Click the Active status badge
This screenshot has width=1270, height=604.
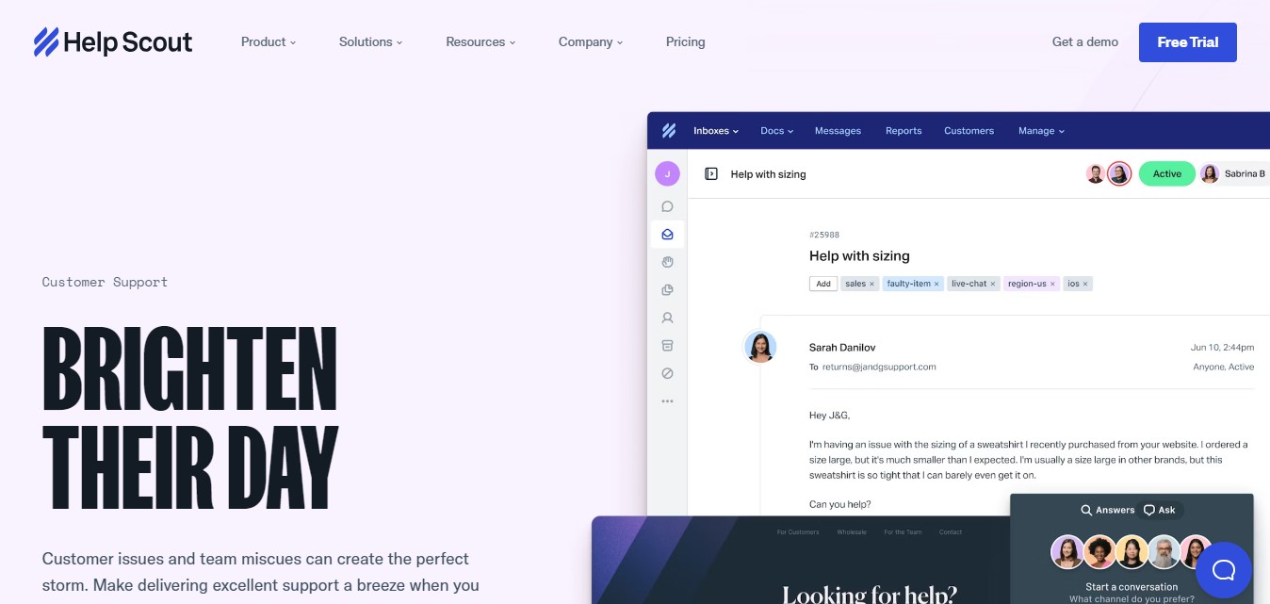(1166, 174)
